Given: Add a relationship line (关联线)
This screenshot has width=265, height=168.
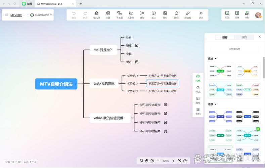Looking at the screenshot, I should pos(131,13).
